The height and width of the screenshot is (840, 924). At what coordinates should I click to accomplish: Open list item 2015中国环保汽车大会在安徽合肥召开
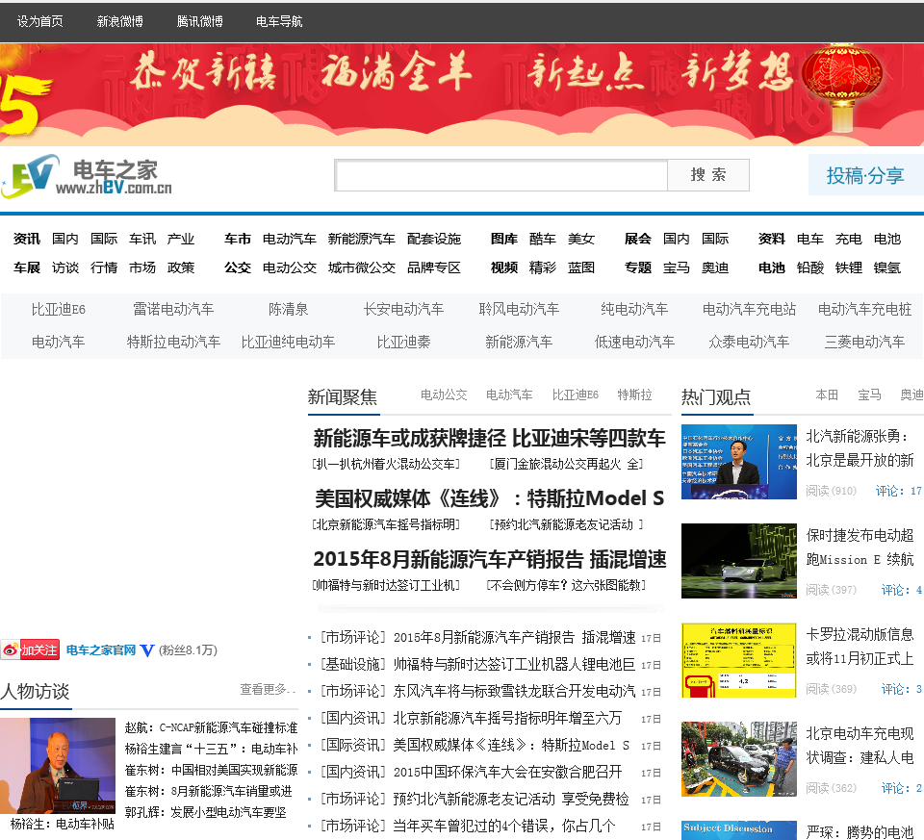pos(507,772)
